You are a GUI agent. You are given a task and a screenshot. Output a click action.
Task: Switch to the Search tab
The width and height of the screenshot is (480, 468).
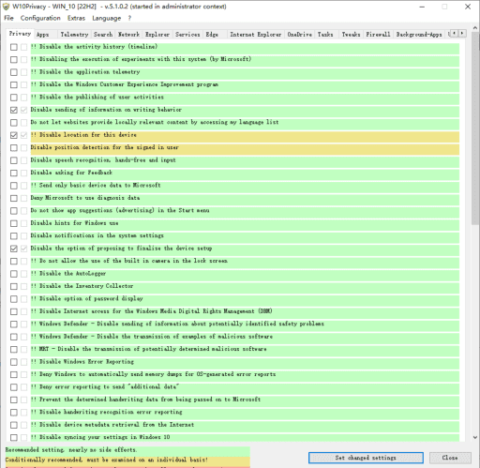103,35
